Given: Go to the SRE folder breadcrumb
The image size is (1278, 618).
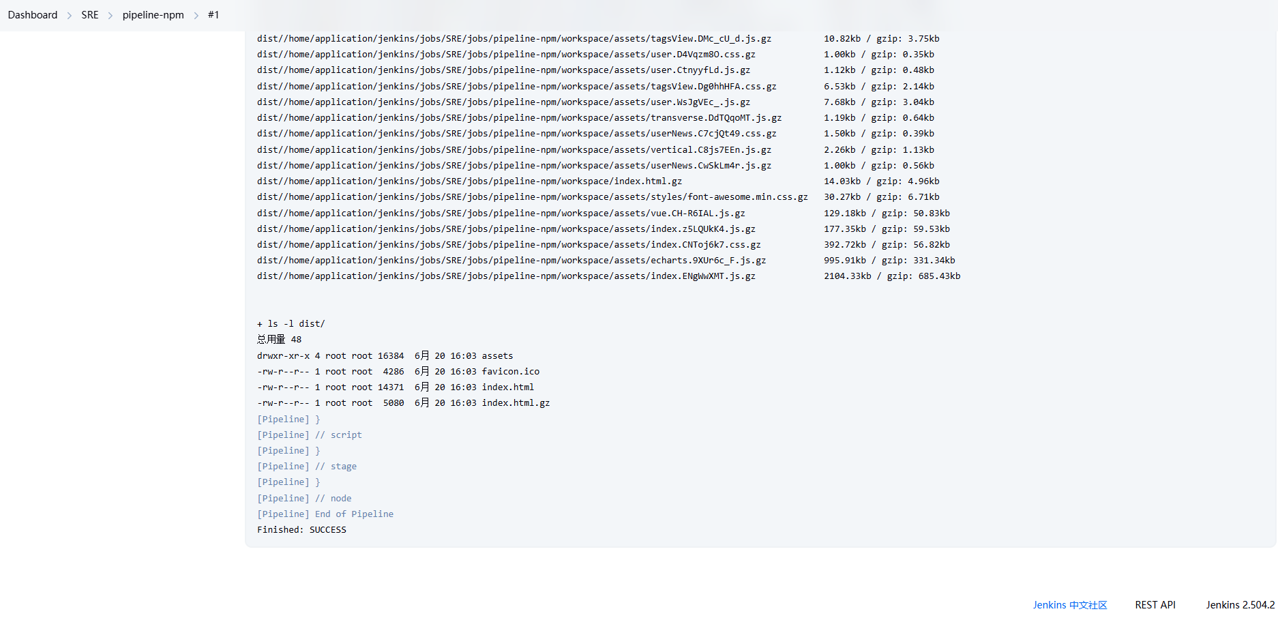Looking at the screenshot, I should pos(90,15).
